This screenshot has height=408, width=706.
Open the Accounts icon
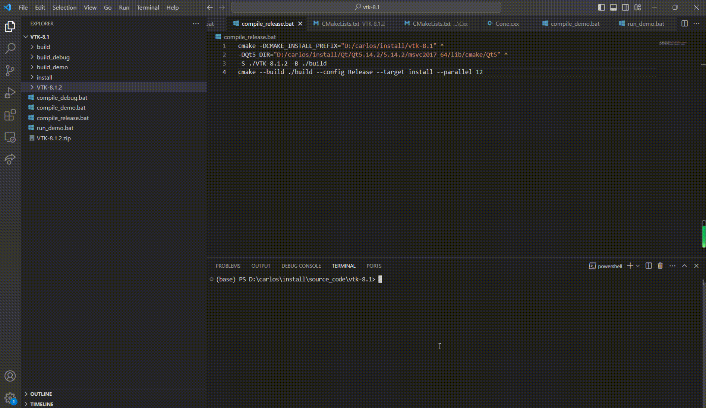tap(10, 376)
